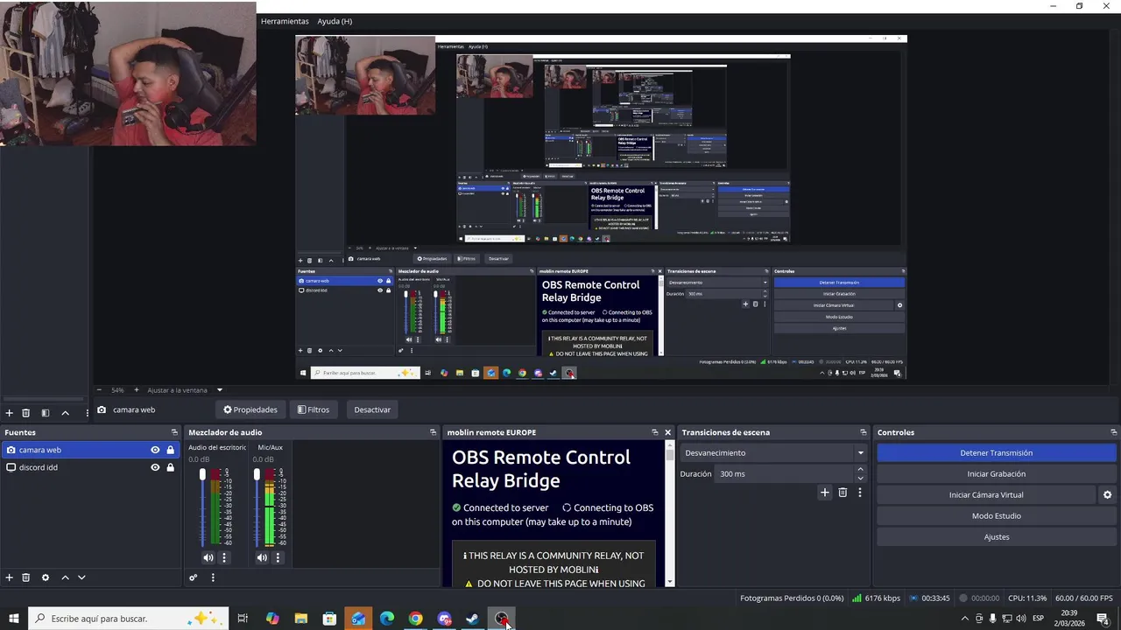Click Windows search box

coord(129,619)
